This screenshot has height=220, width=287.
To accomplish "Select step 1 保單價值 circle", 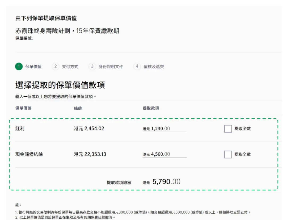I will click(19, 66).
